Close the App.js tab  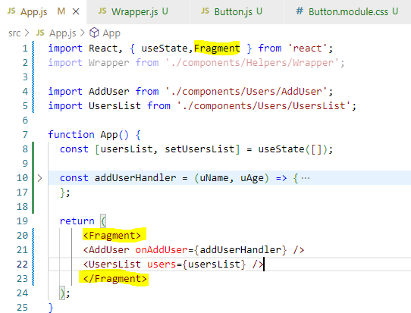coord(76,11)
